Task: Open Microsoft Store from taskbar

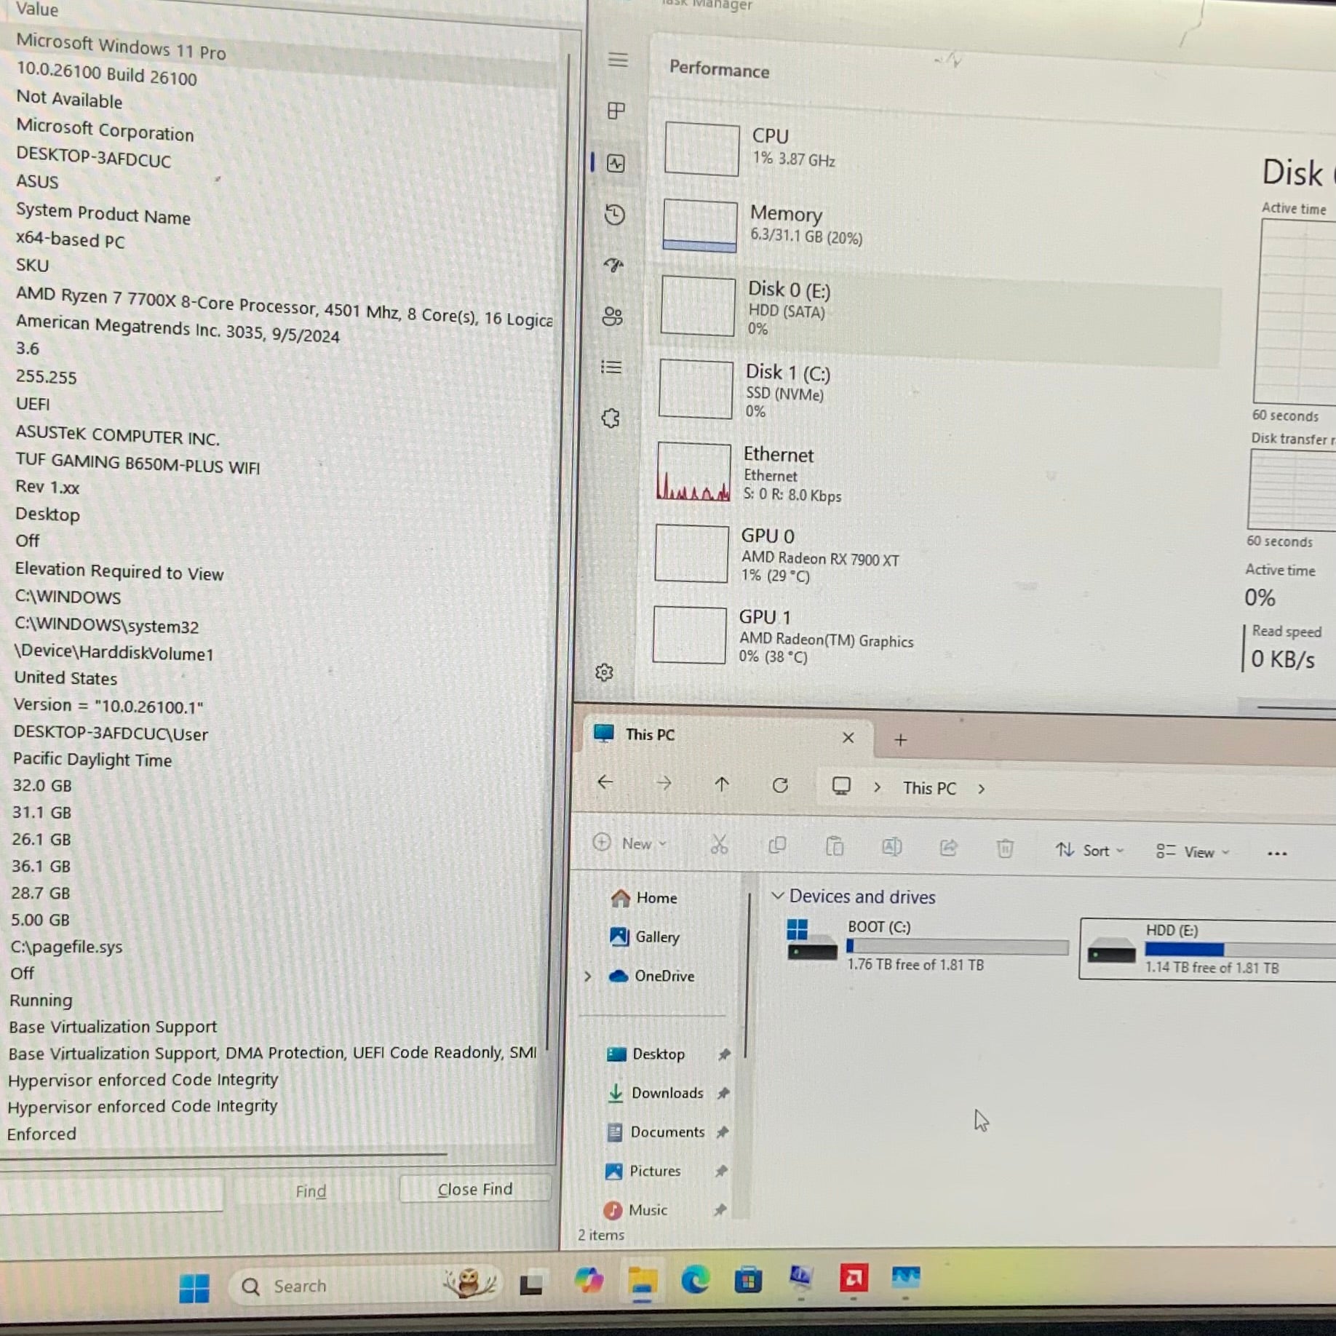Action: click(747, 1279)
